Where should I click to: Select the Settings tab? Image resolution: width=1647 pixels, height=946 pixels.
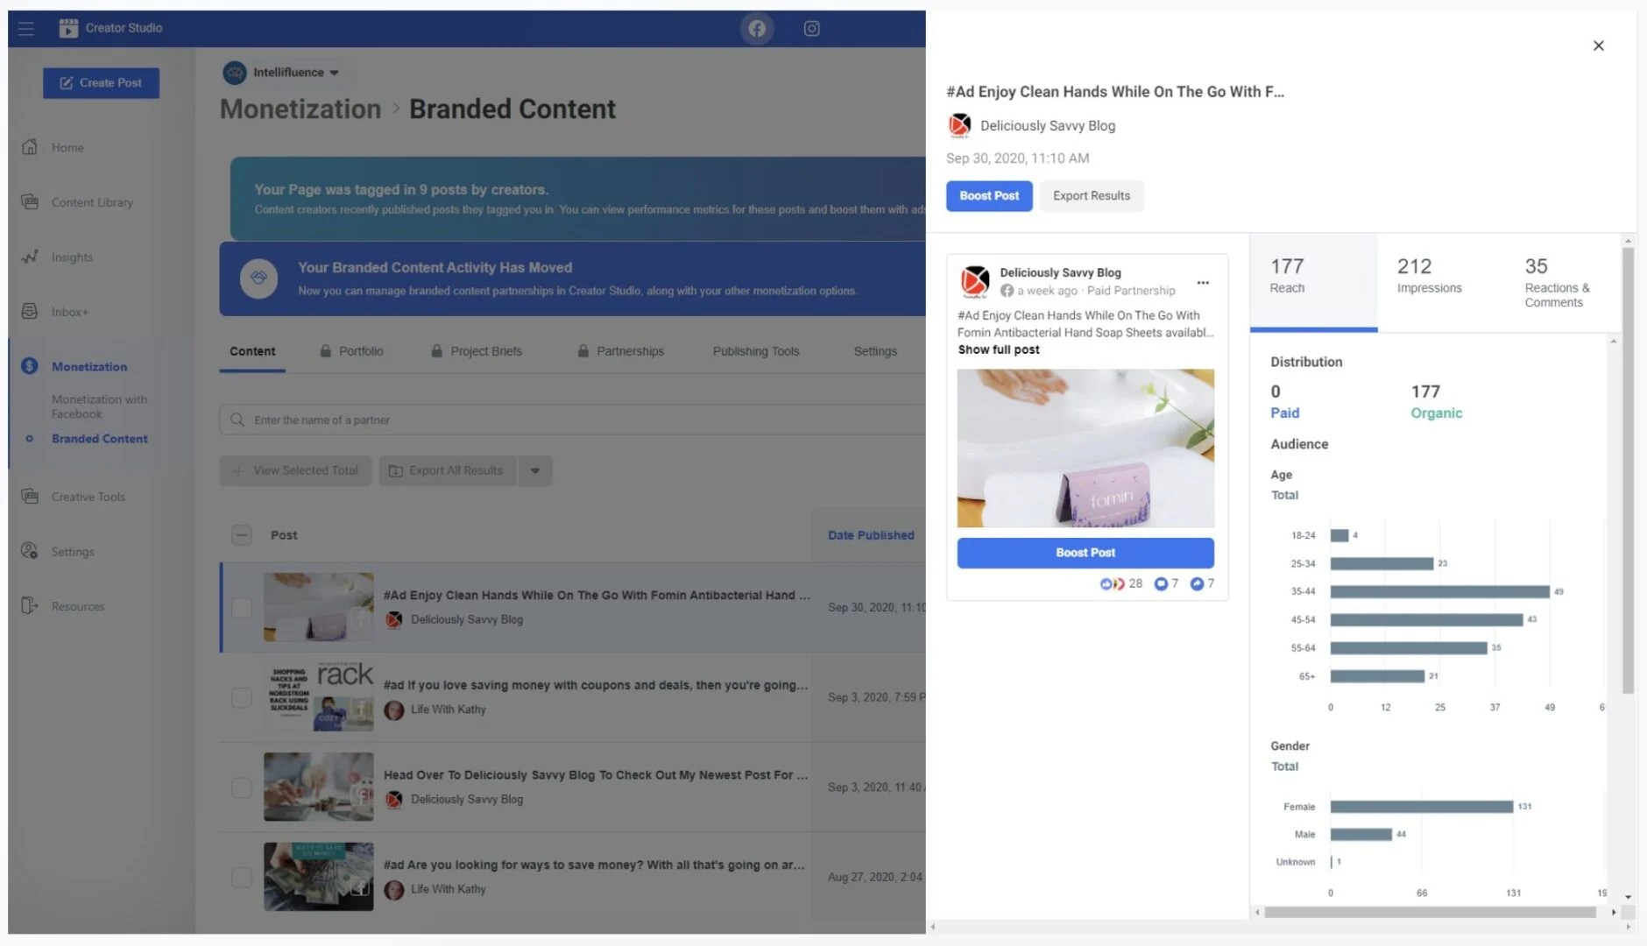875,351
